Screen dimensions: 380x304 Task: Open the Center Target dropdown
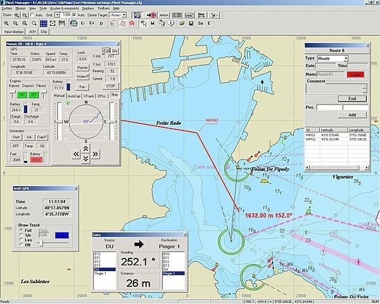coord(124,15)
